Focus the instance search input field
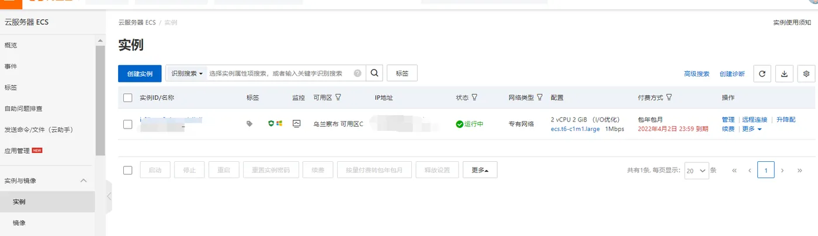The width and height of the screenshot is (818, 236). [280, 74]
